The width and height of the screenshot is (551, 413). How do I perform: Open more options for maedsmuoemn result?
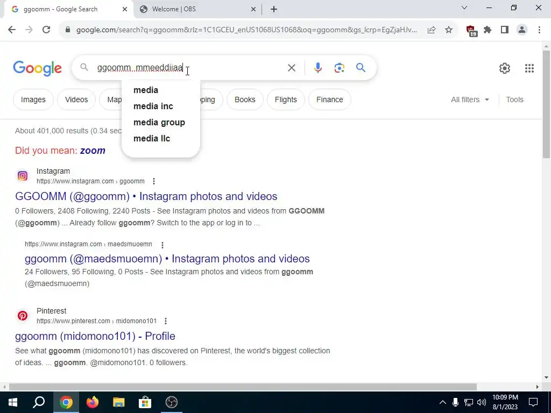(163, 245)
